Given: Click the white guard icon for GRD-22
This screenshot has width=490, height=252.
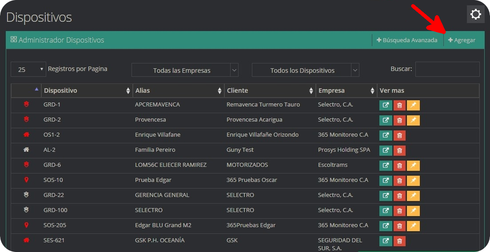Looking at the screenshot, I should pyautogui.click(x=26, y=195).
